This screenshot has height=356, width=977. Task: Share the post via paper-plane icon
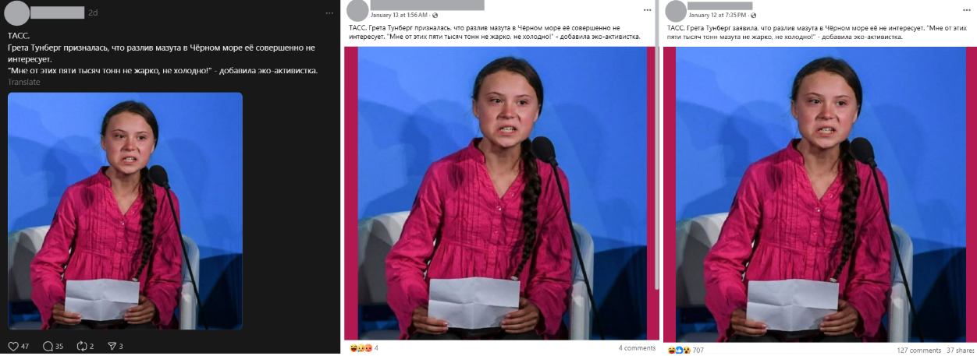(111, 346)
